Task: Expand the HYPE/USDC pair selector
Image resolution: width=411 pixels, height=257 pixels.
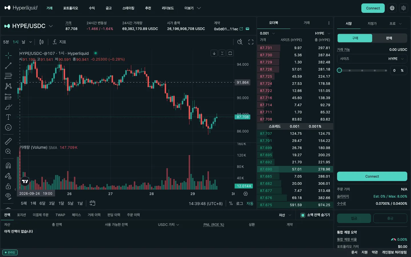Action: tap(51, 26)
